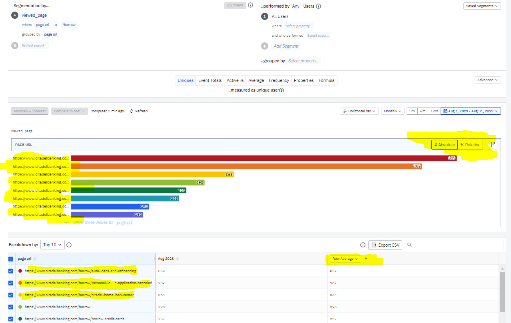Sort by the page url column arrows
This screenshot has height=323, width=511.
35,259
